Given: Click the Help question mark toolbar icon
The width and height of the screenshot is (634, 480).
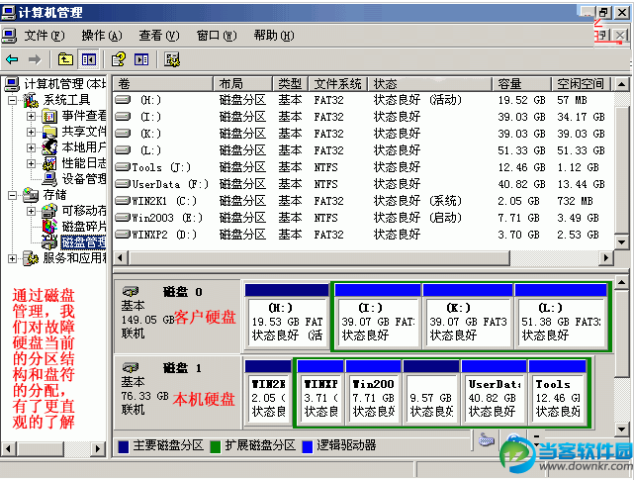Looking at the screenshot, I should pyautogui.click(x=119, y=59).
